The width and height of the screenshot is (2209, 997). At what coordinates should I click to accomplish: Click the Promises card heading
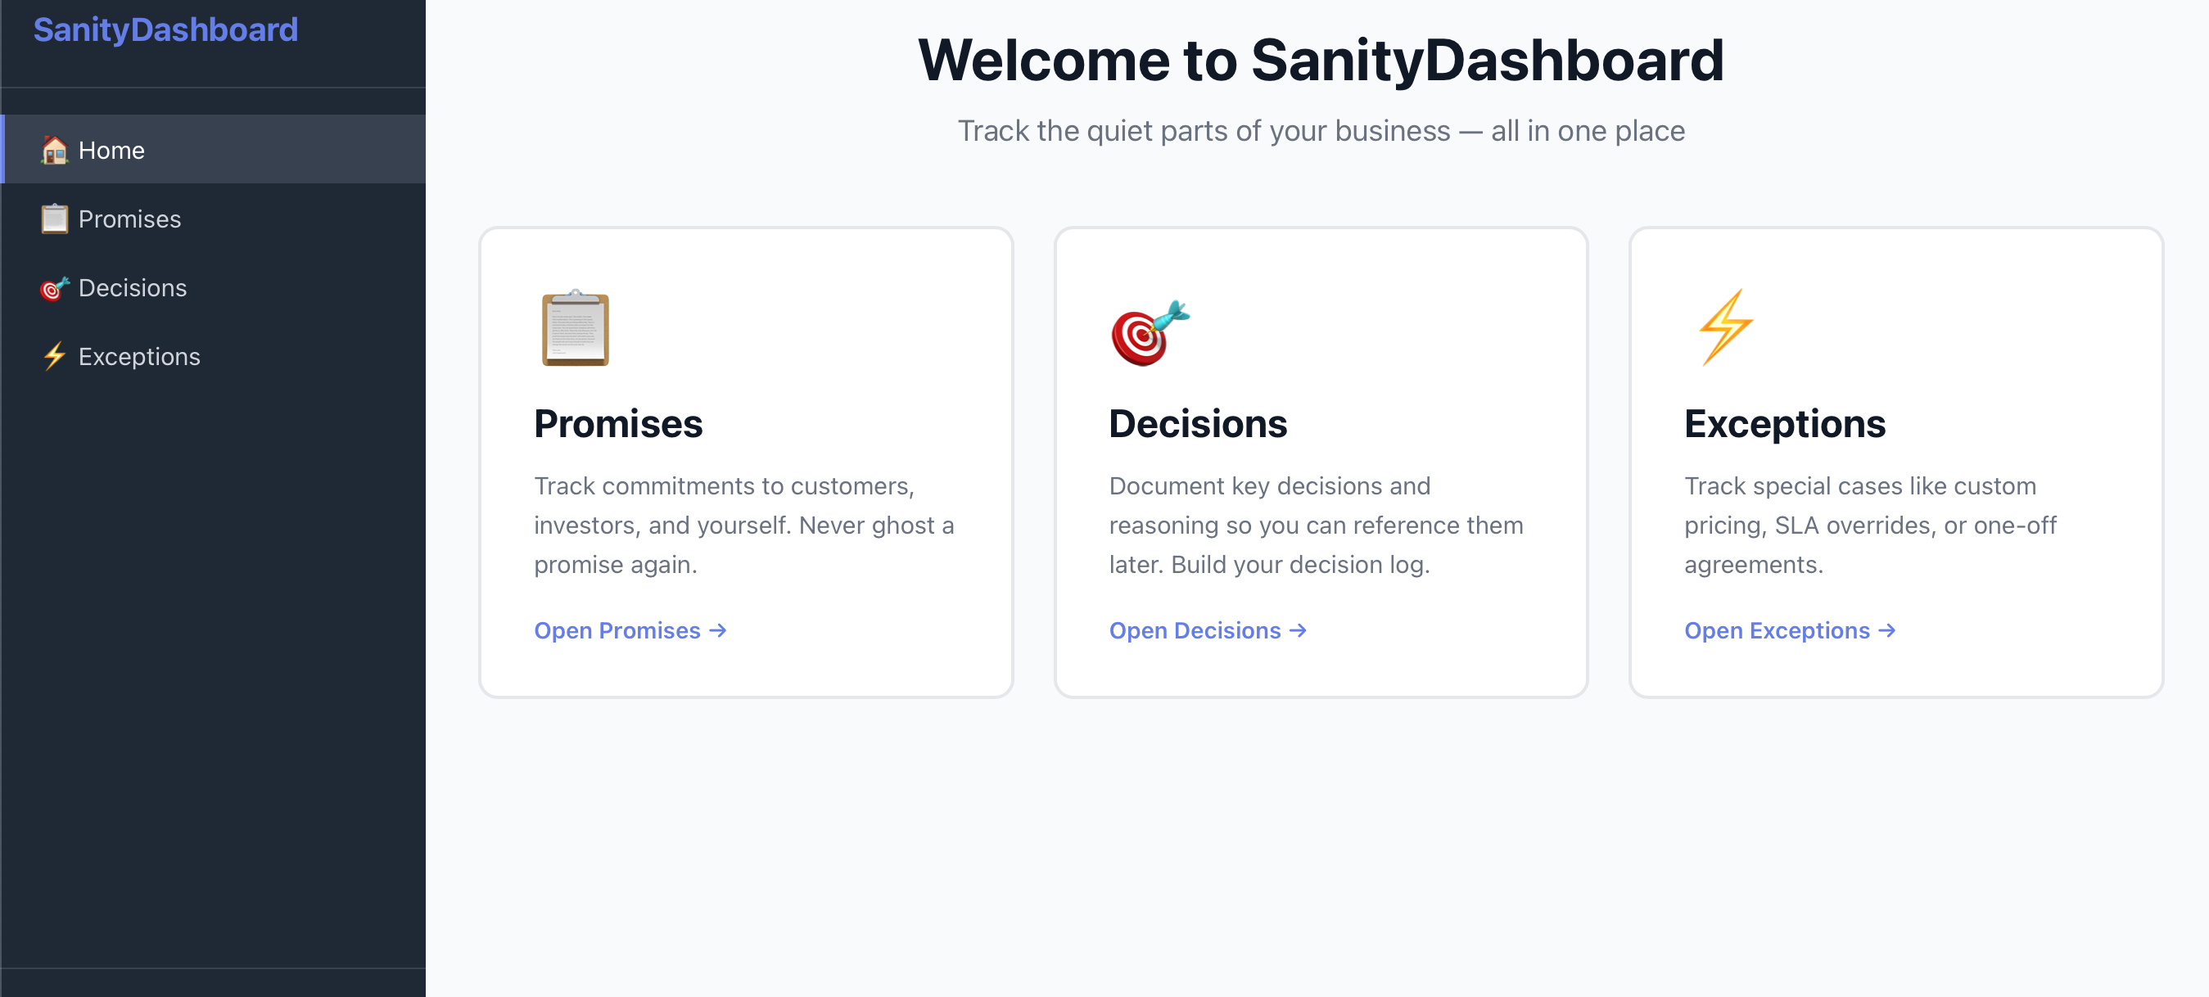[x=618, y=423]
